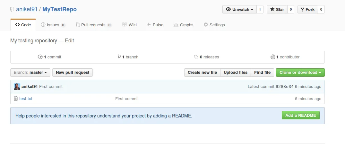Click the branch icon next to 1 branch
The height and width of the screenshot is (146, 345).
coord(119,57)
